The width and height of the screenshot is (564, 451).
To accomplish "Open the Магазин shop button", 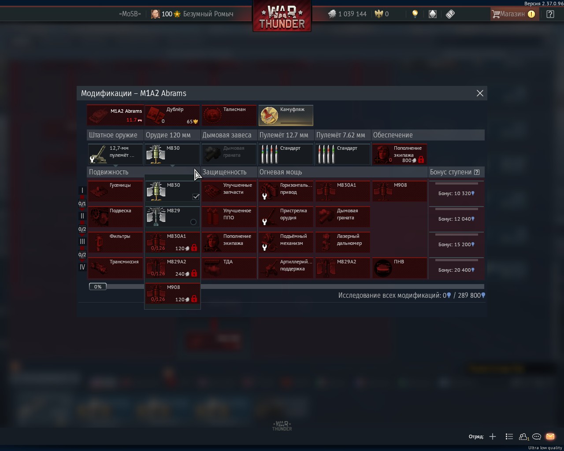I will point(512,14).
